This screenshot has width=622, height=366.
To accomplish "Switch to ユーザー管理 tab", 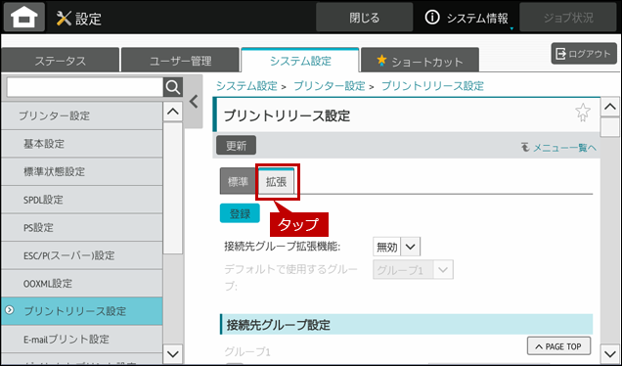I will (181, 61).
